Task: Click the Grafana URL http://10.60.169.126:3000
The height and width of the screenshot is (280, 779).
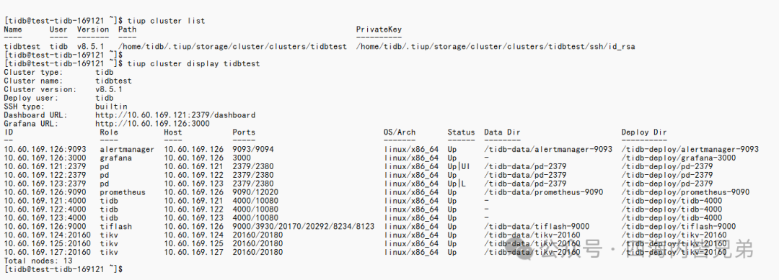Action: (x=152, y=123)
